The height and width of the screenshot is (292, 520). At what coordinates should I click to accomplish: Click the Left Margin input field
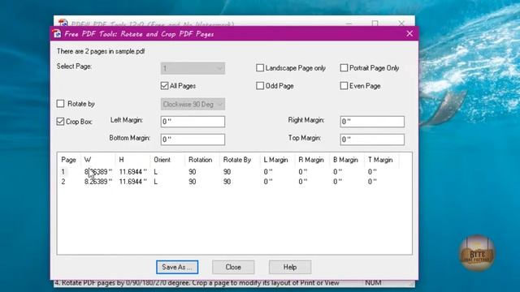point(193,122)
